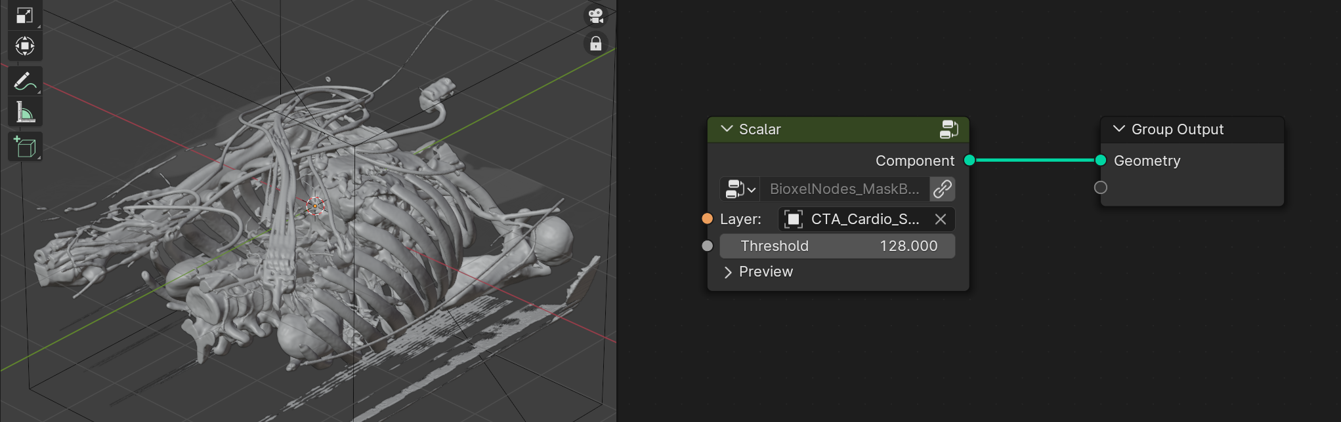Select the Annotate tool
The height and width of the screenshot is (422, 1341).
pos(25,81)
